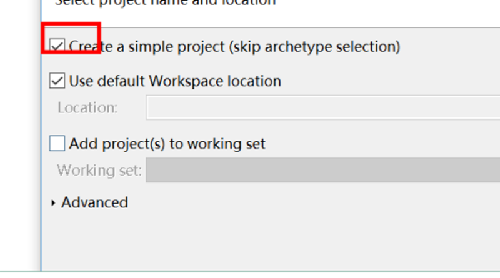Click the Advanced label text
The width and height of the screenshot is (500, 278).
(x=95, y=202)
